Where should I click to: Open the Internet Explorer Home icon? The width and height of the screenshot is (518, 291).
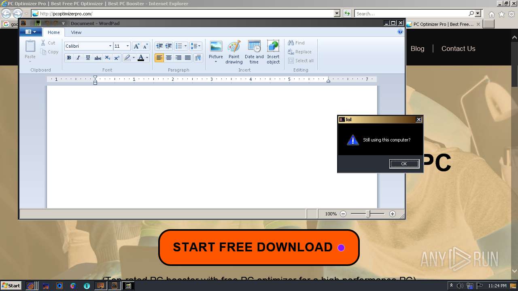[491, 14]
